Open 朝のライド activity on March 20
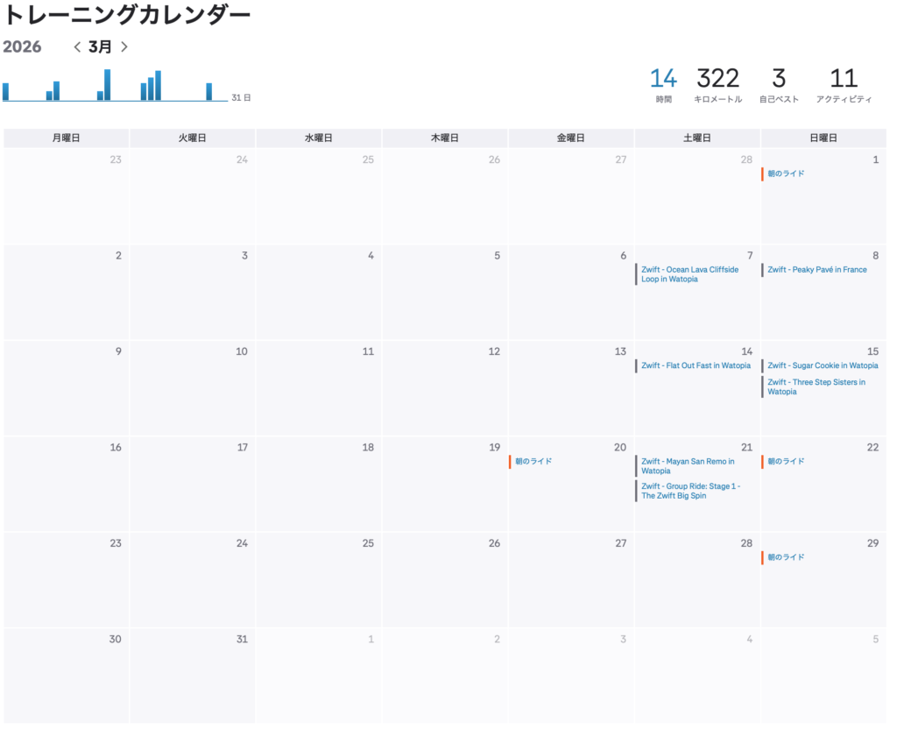Viewport: 897px width, 730px height. (x=533, y=462)
